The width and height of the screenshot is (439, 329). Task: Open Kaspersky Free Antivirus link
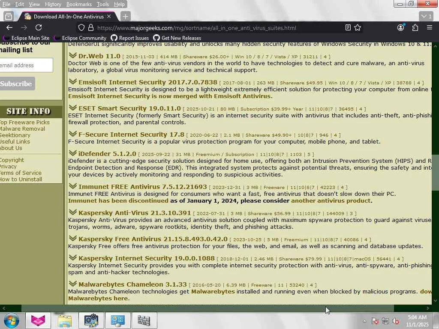pos(153,239)
